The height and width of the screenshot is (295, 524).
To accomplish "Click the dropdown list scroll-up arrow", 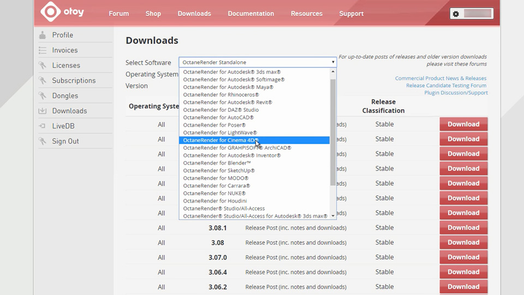I will point(333,72).
